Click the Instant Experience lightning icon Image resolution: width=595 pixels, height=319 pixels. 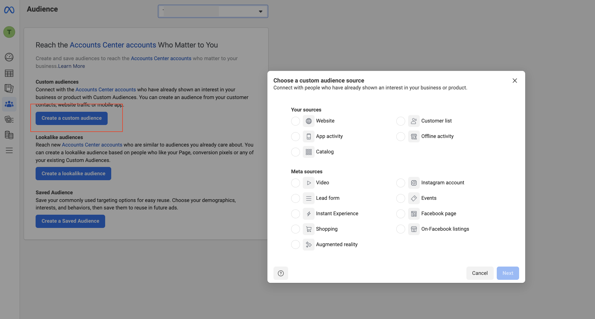[x=309, y=214]
